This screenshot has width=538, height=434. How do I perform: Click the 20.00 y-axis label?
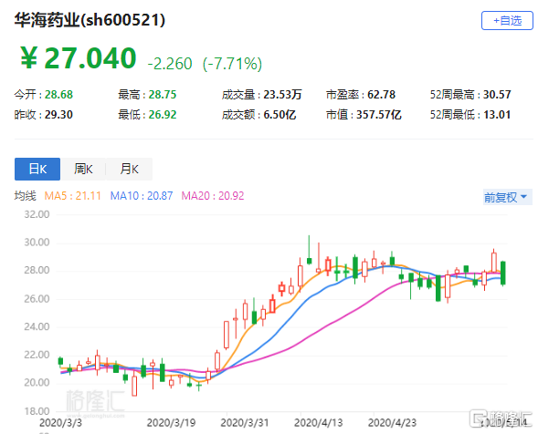point(37,383)
